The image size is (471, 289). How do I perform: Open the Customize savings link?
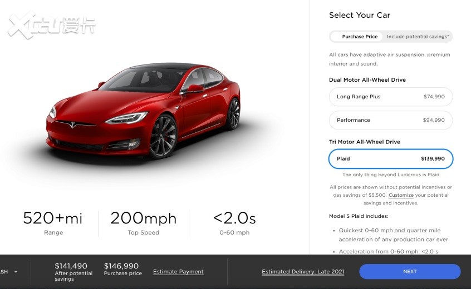(x=401, y=195)
